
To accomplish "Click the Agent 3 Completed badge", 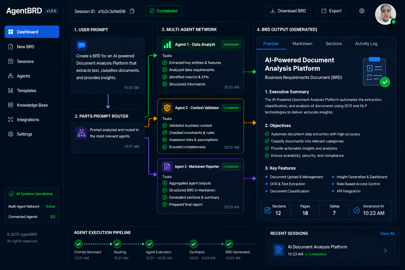I will (x=231, y=166).
